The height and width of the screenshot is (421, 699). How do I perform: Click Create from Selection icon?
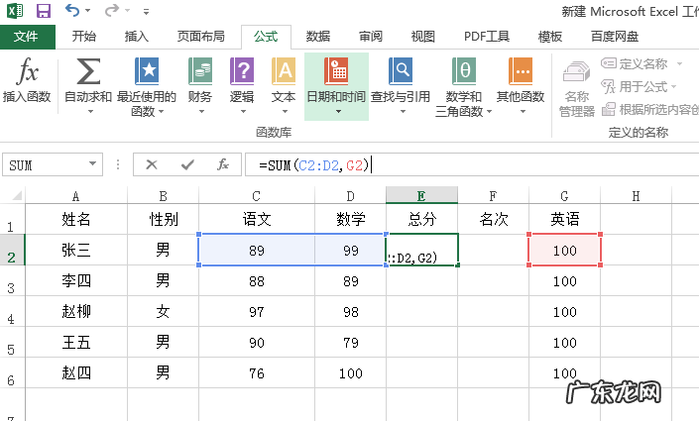(x=609, y=109)
